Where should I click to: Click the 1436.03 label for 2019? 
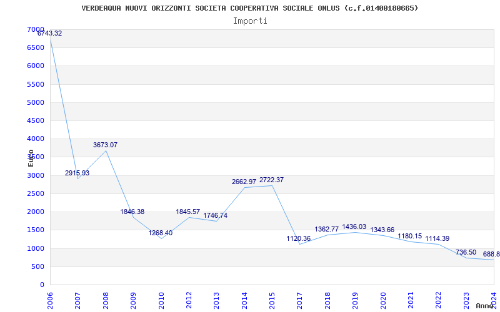click(x=354, y=227)
